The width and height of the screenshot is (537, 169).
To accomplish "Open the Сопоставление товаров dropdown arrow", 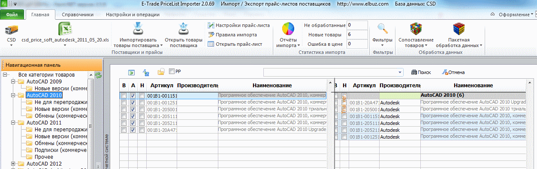I will (x=426, y=45).
